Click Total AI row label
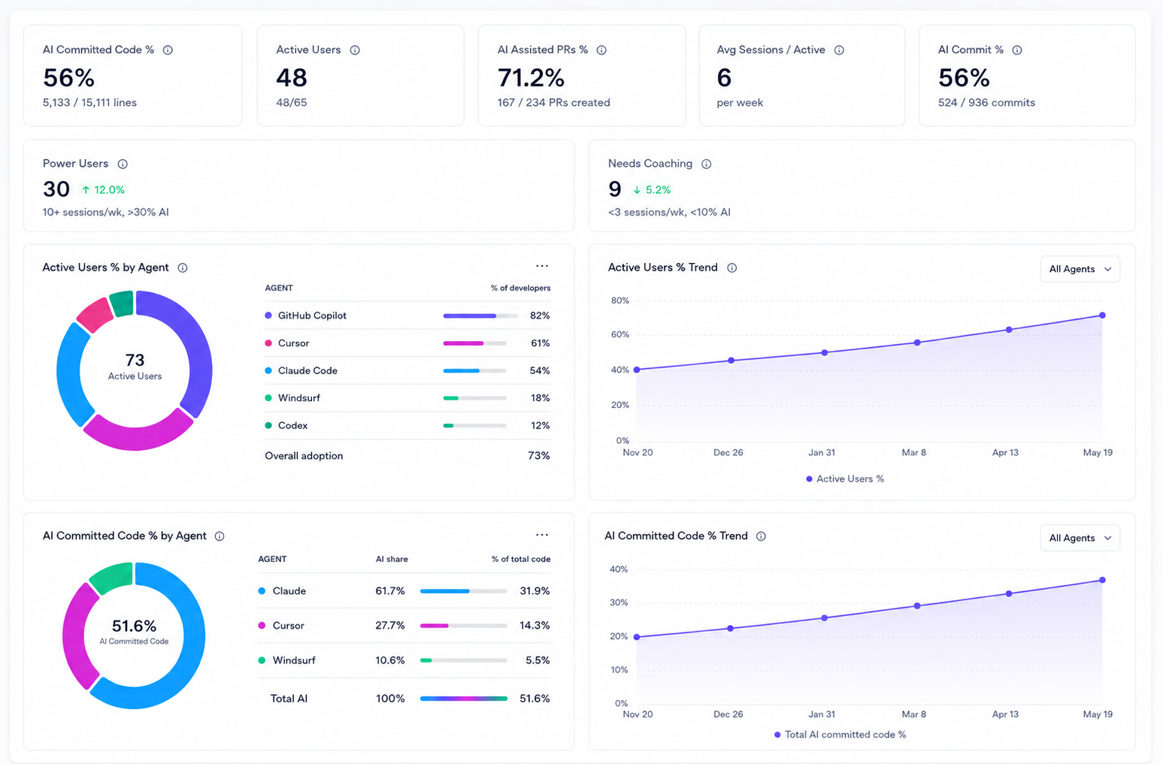This screenshot has height=764, width=1163. [x=289, y=699]
